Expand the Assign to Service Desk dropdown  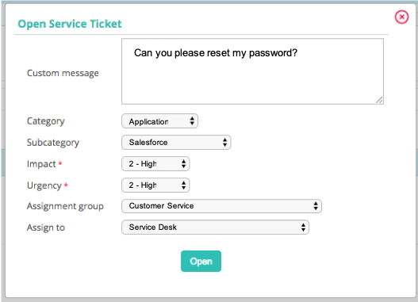click(216, 227)
